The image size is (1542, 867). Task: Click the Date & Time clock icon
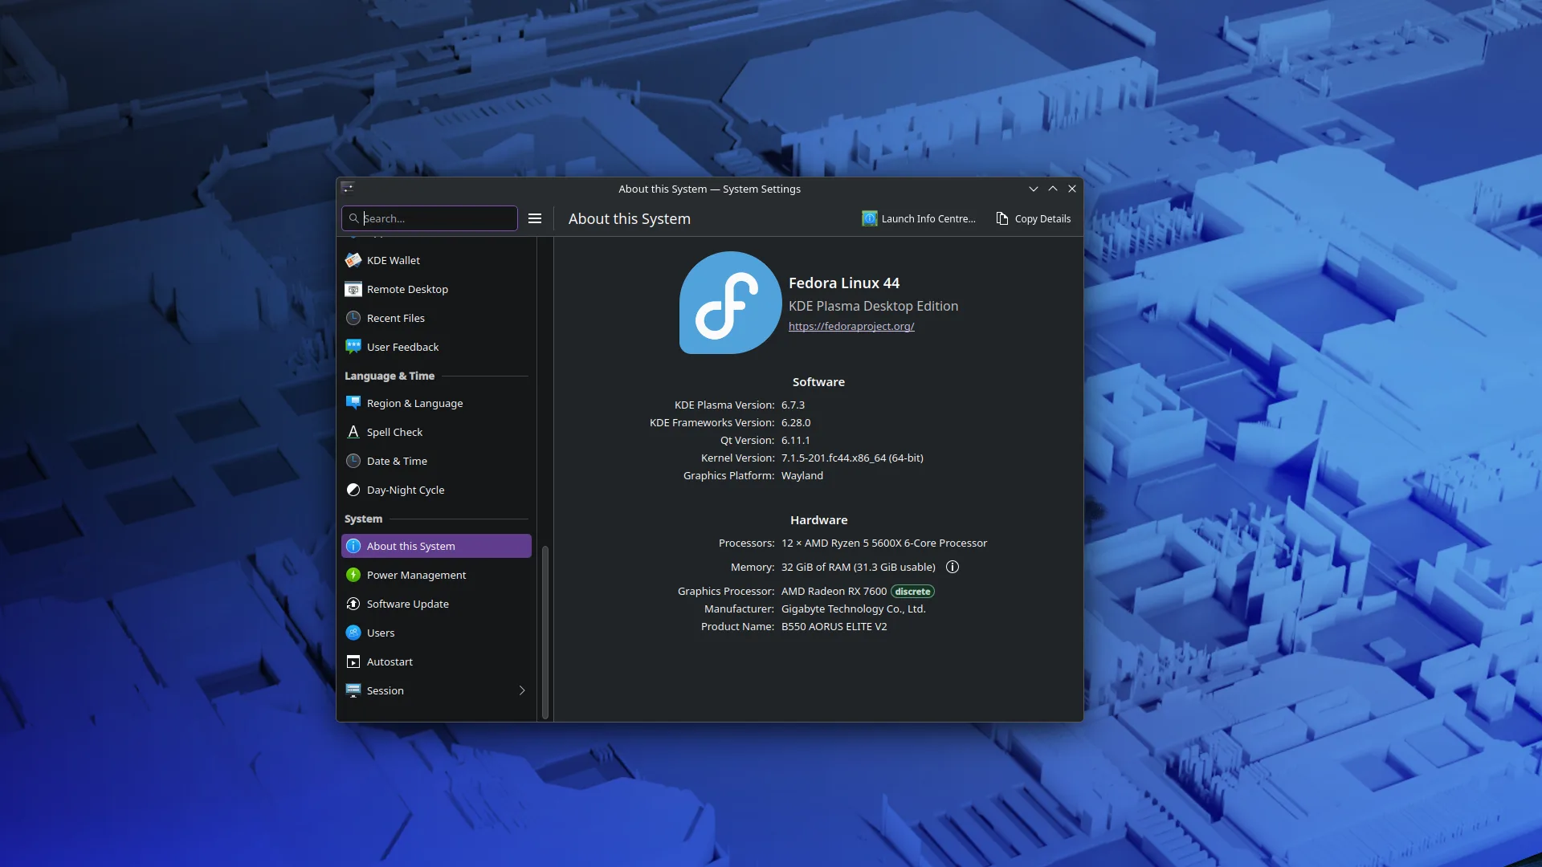(x=353, y=461)
